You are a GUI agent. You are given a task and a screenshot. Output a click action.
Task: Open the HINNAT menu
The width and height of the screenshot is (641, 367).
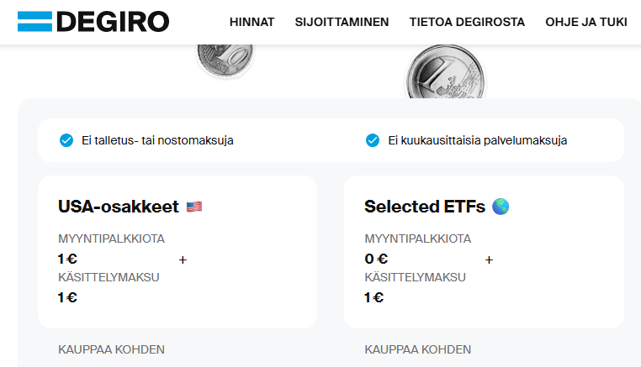click(252, 22)
